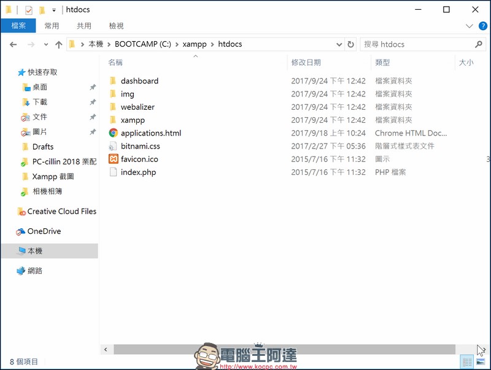Switch to large icons view layout icon

pos(481,362)
